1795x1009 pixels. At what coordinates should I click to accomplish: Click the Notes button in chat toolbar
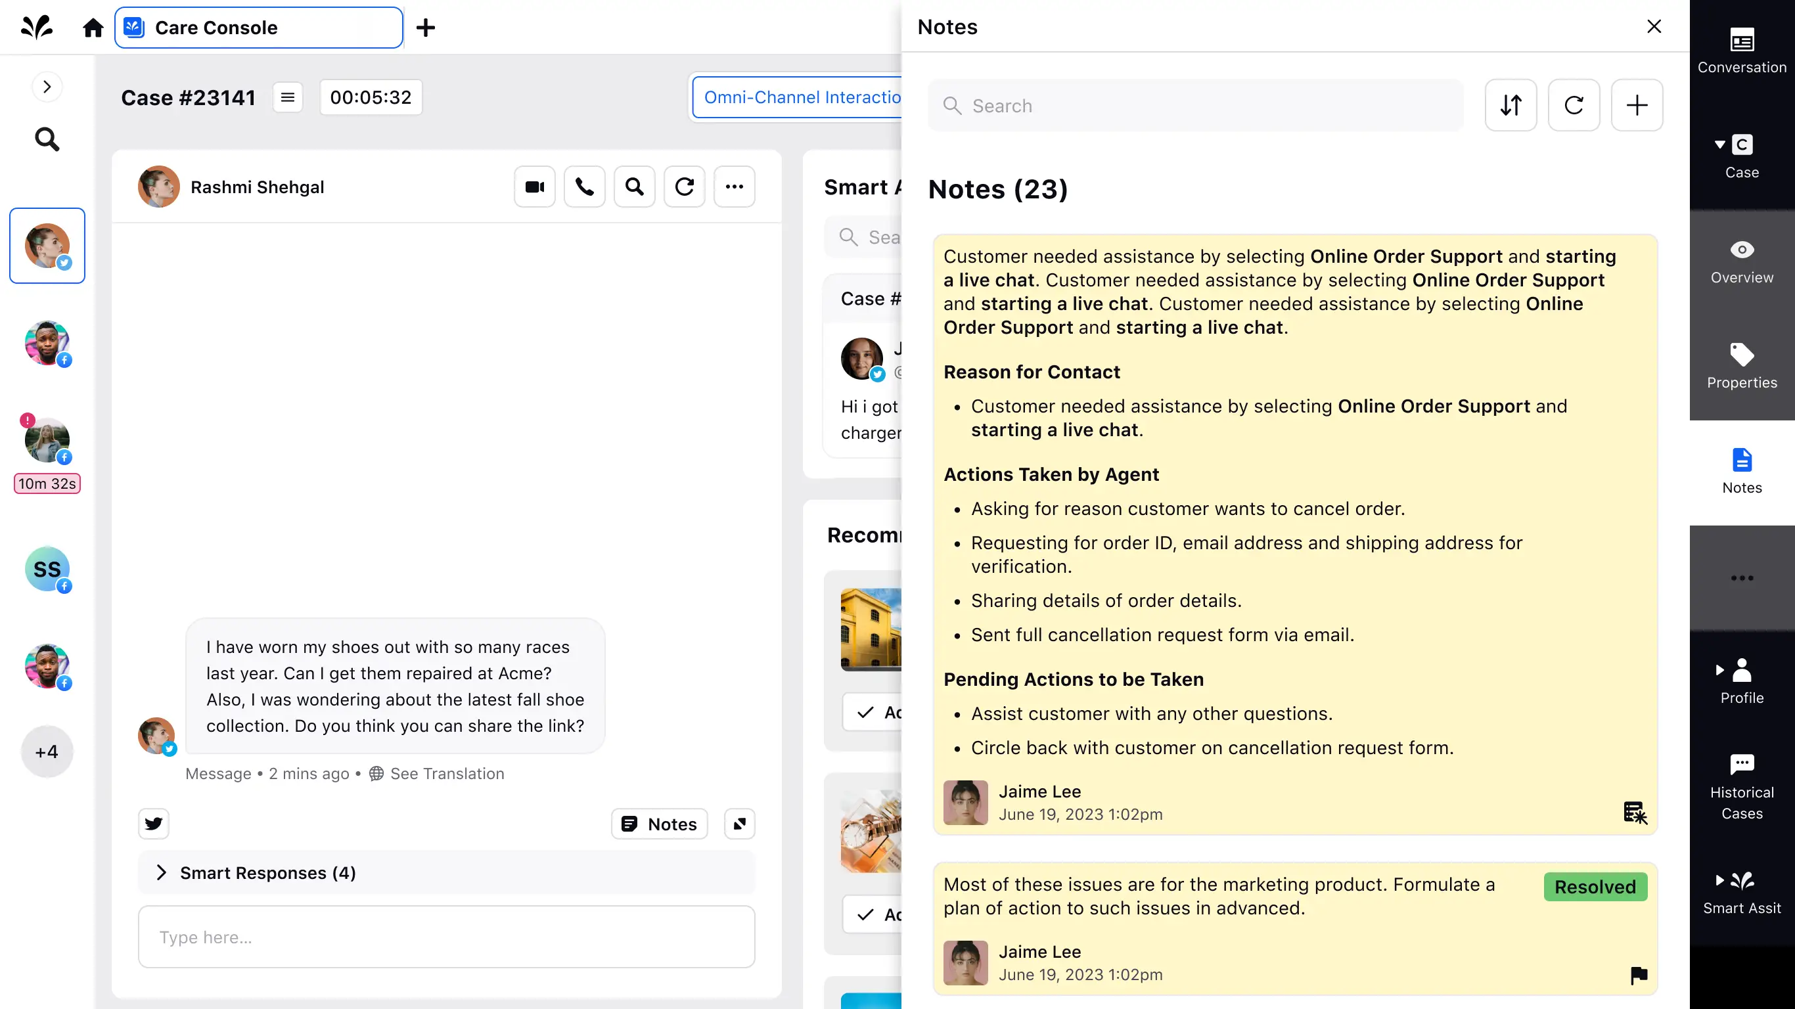click(x=660, y=823)
